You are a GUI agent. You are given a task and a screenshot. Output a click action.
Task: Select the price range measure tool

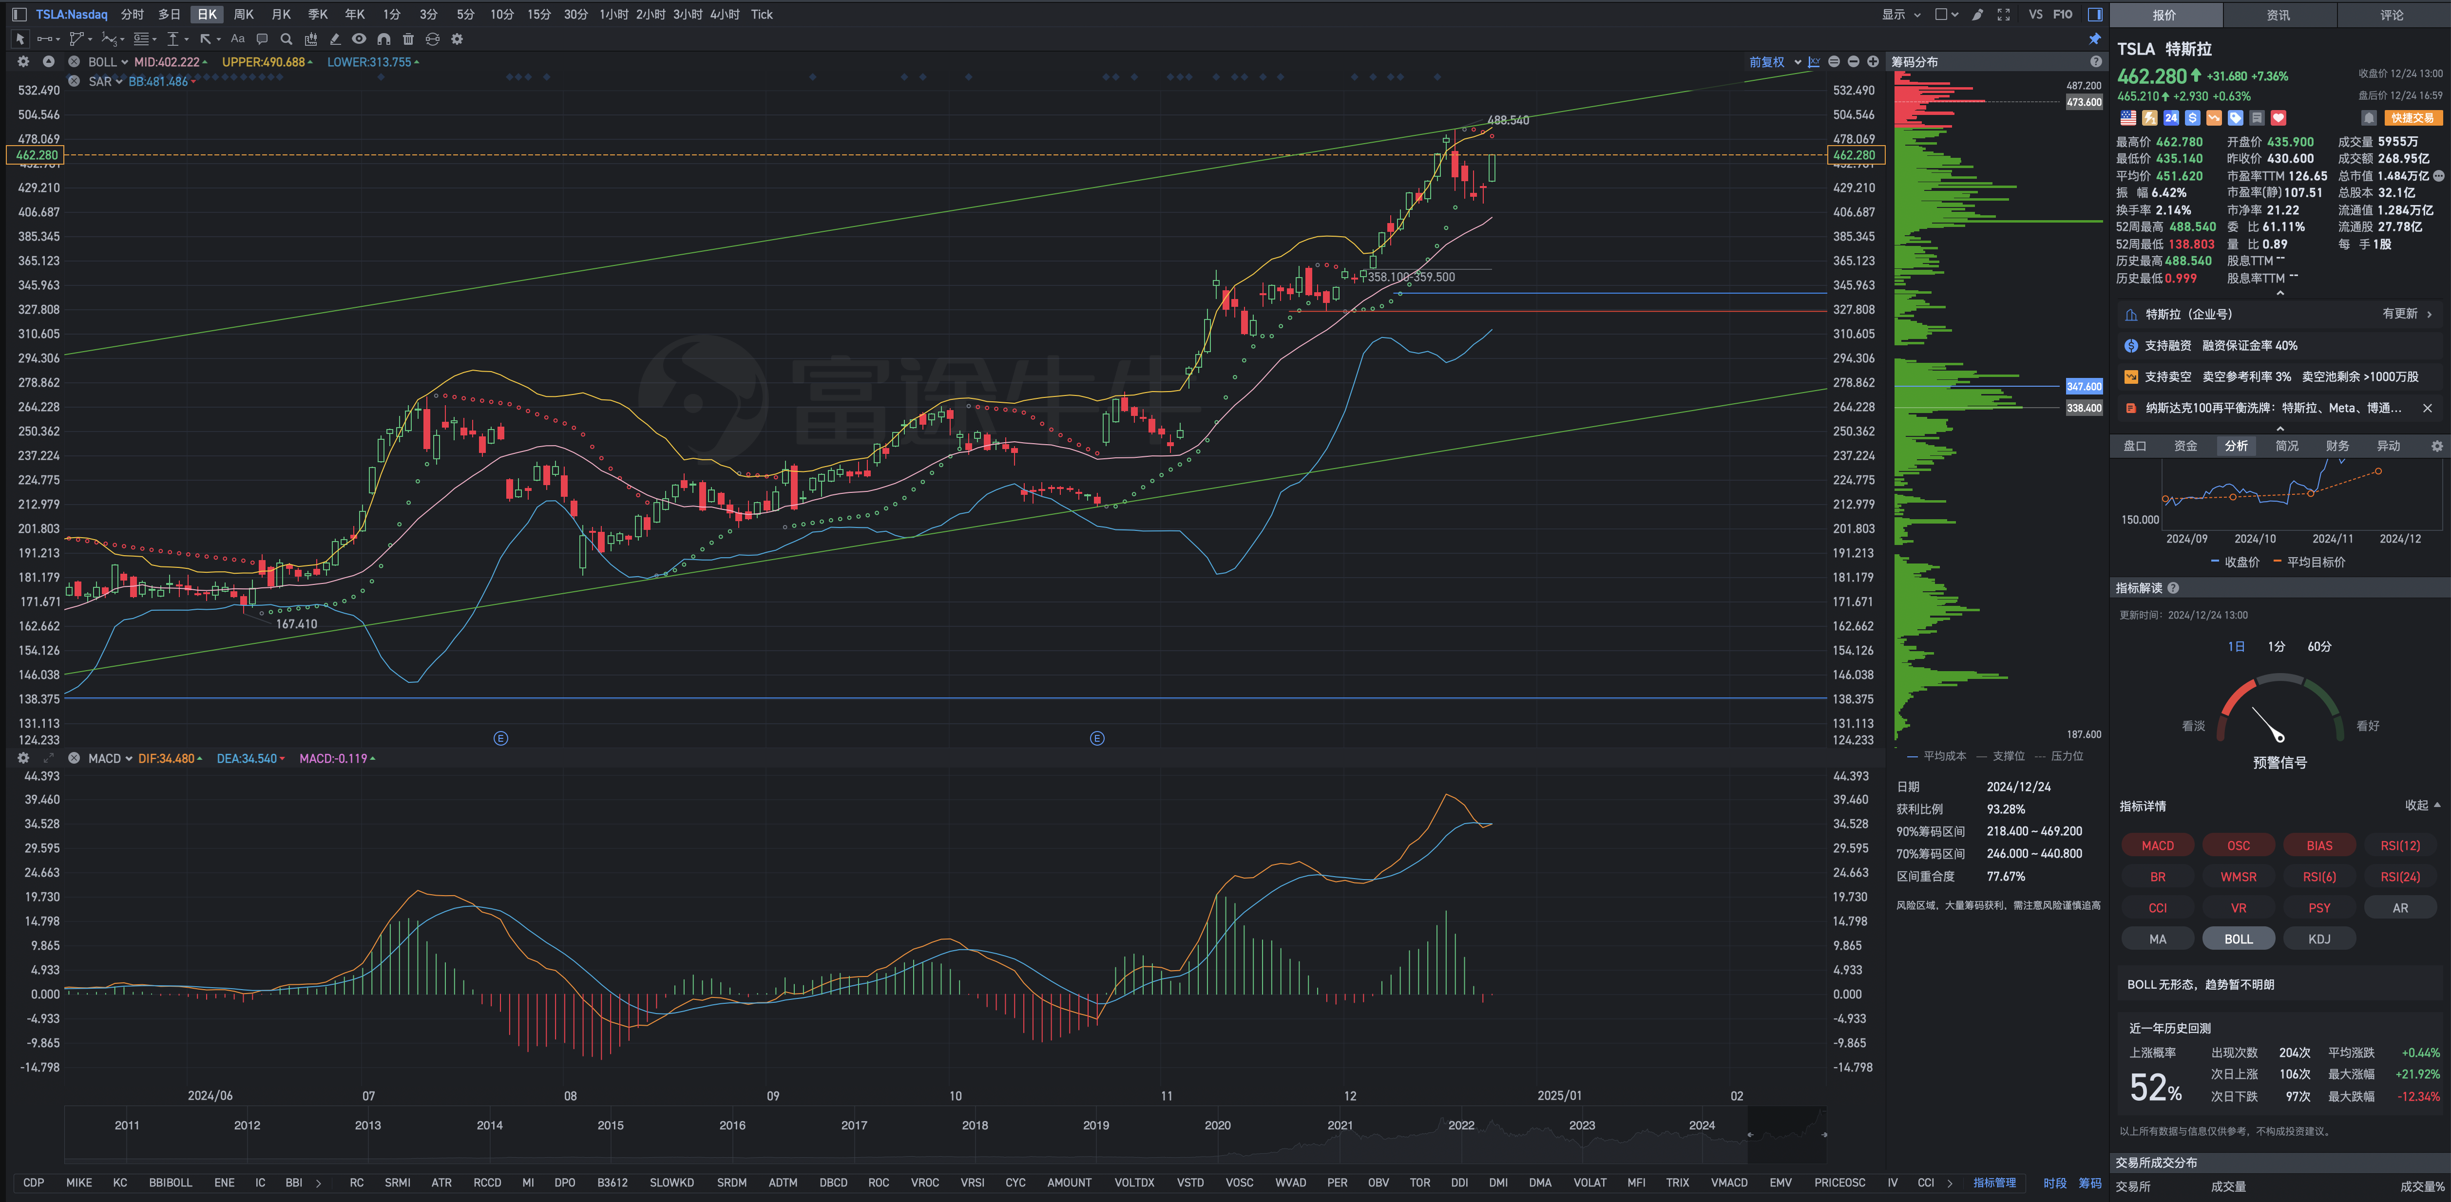pyautogui.click(x=173, y=39)
